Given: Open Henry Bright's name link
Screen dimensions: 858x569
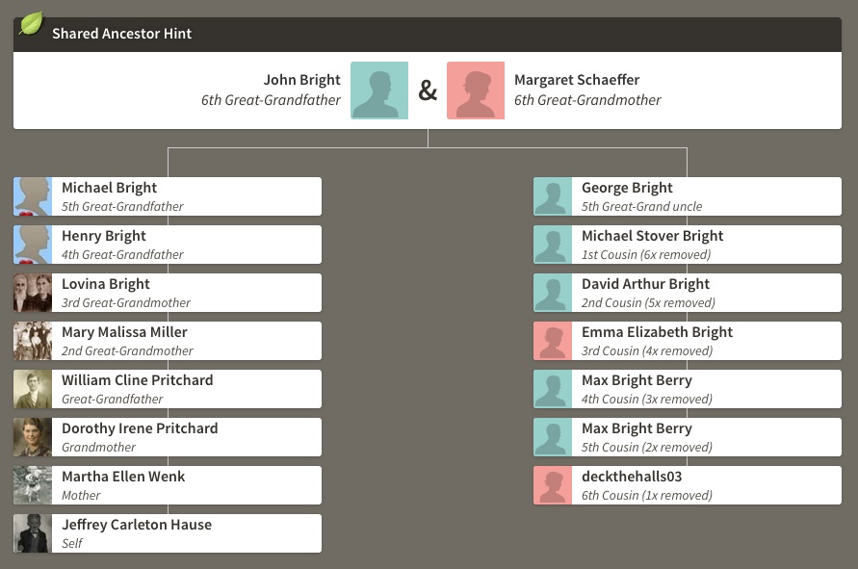Looking at the screenshot, I should click(x=104, y=236).
